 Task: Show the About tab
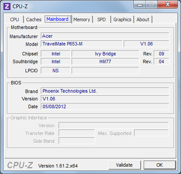coord(143,19)
